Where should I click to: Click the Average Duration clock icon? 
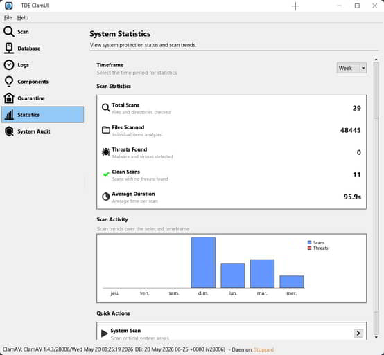(106, 197)
